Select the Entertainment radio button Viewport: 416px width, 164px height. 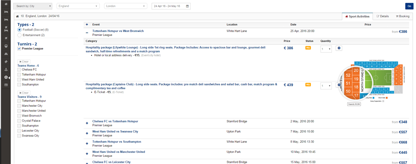[x=19, y=35]
